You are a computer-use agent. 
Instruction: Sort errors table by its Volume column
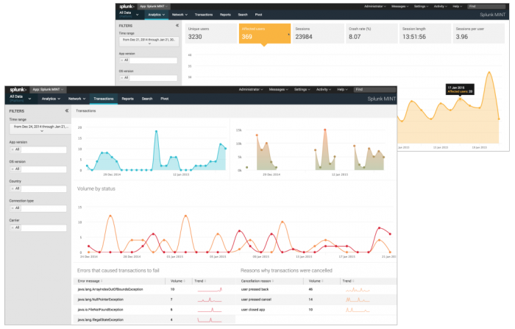[x=178, y=281]
